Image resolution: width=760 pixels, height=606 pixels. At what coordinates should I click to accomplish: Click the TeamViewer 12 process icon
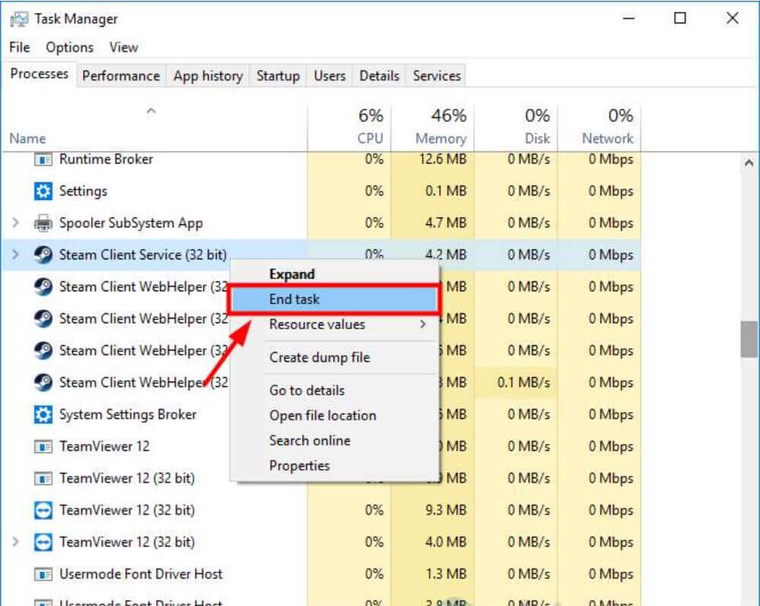click(x=43, y=446)
